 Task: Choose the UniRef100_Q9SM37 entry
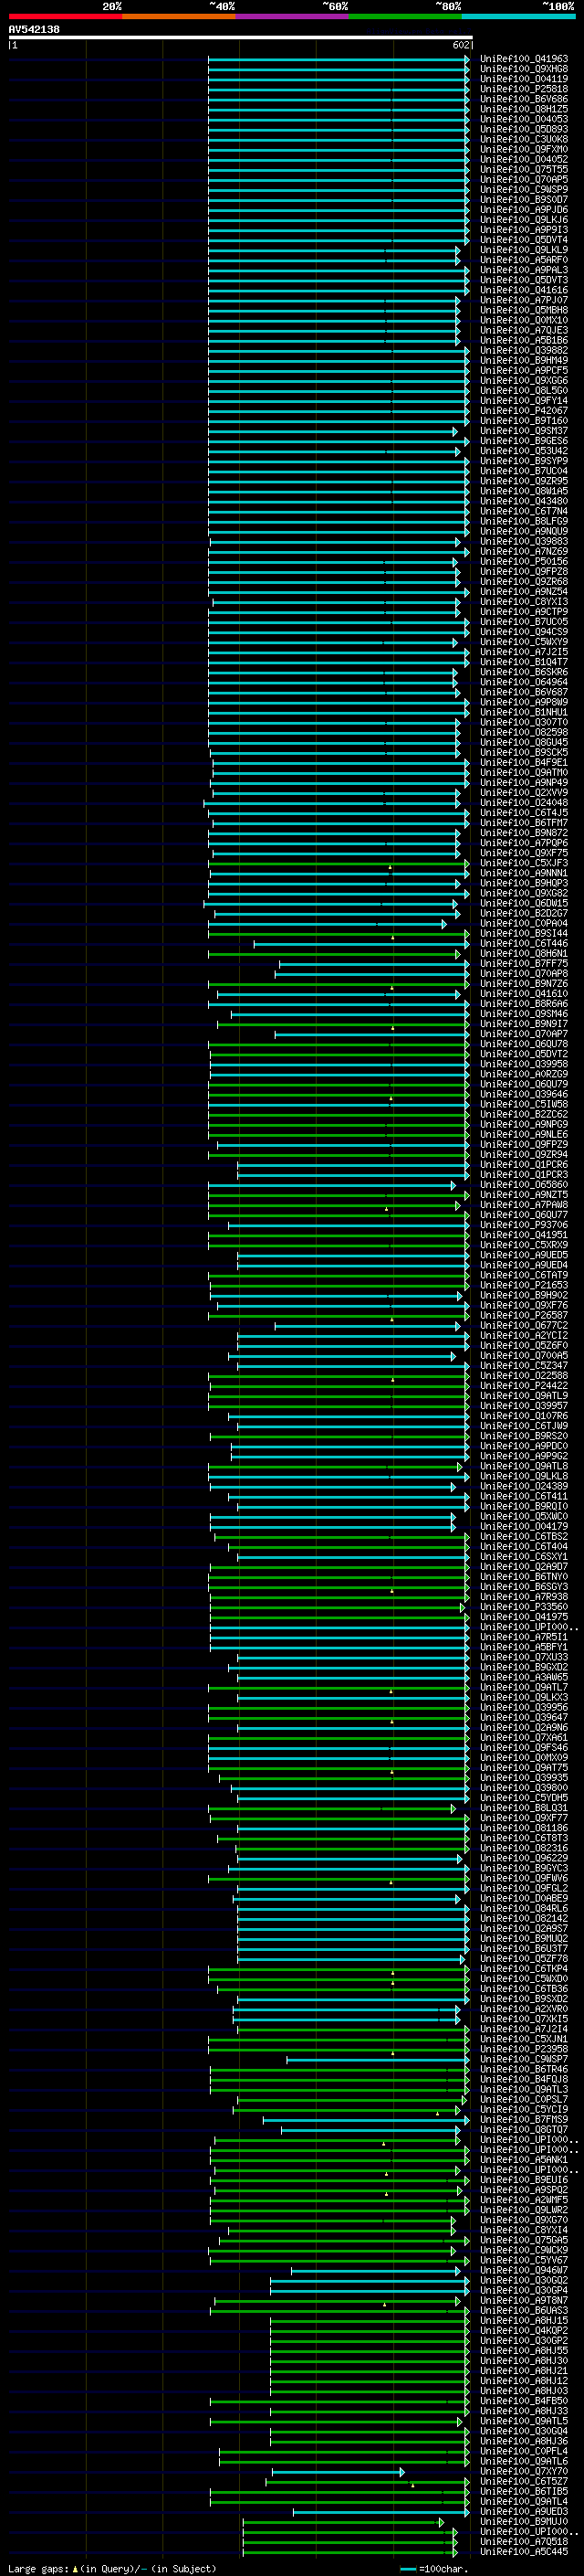(x=524, y=431)
